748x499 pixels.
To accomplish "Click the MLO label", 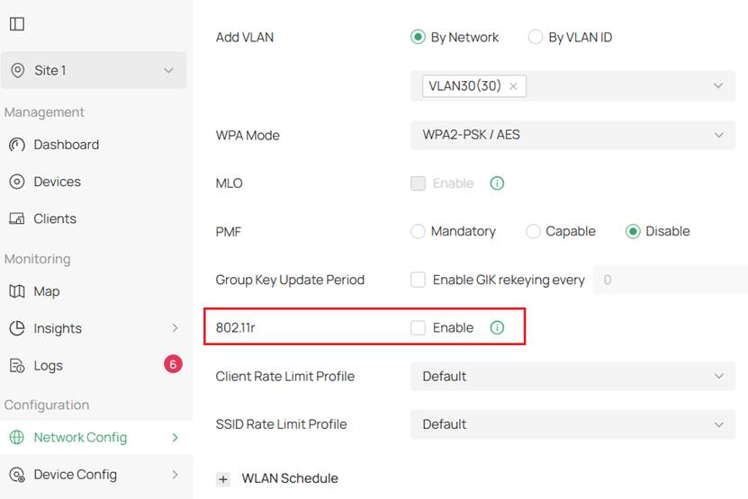I will coord(229,183).
